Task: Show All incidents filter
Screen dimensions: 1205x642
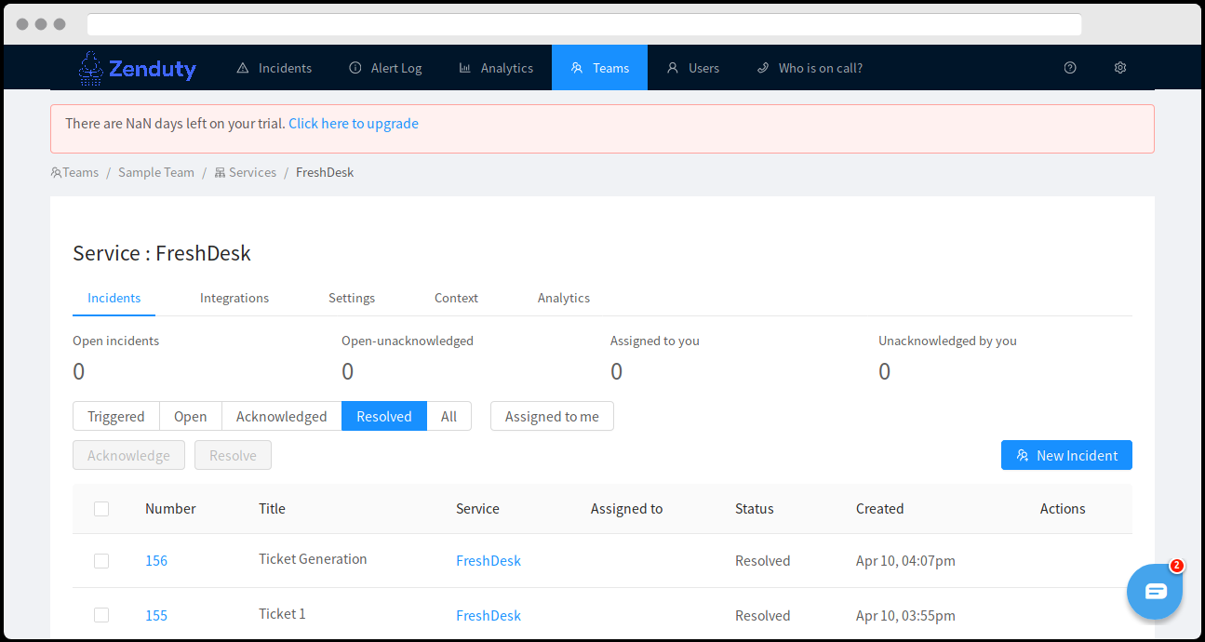Action: pyautogui.click(x=449, y=416)
